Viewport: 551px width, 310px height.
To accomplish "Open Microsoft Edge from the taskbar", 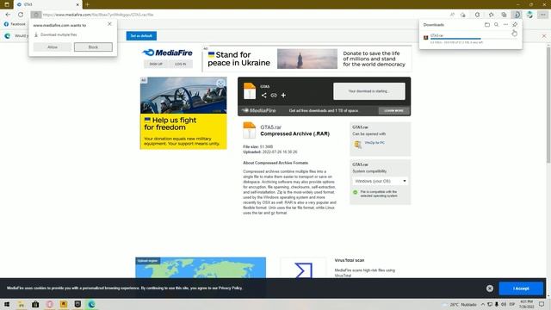I will click(x=91, y=304).
